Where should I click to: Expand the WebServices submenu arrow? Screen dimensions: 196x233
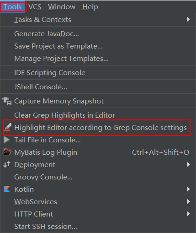coord(188,201)
